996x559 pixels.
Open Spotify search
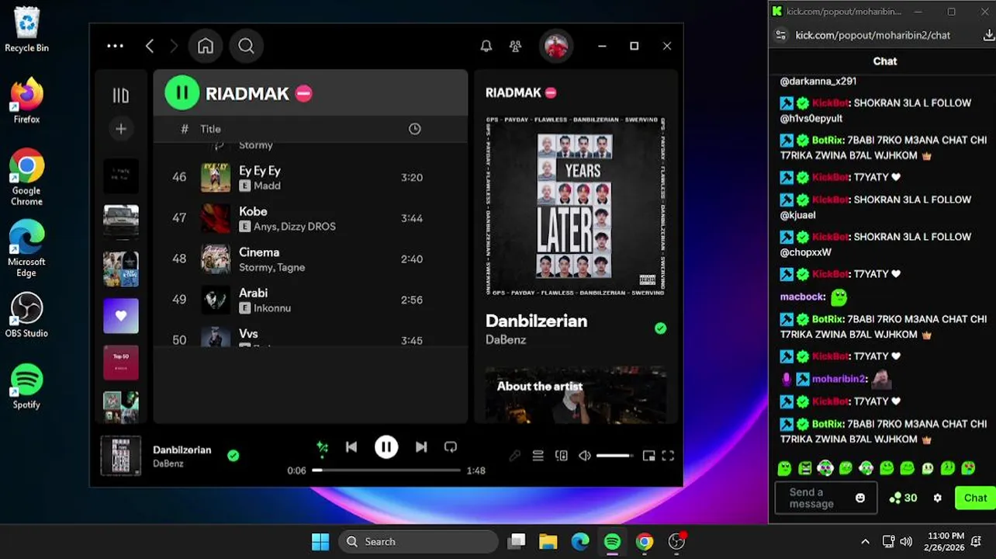pyautogui.click(x=246, y=47)
